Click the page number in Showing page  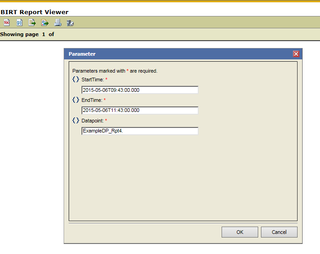(x=44, y=34)
